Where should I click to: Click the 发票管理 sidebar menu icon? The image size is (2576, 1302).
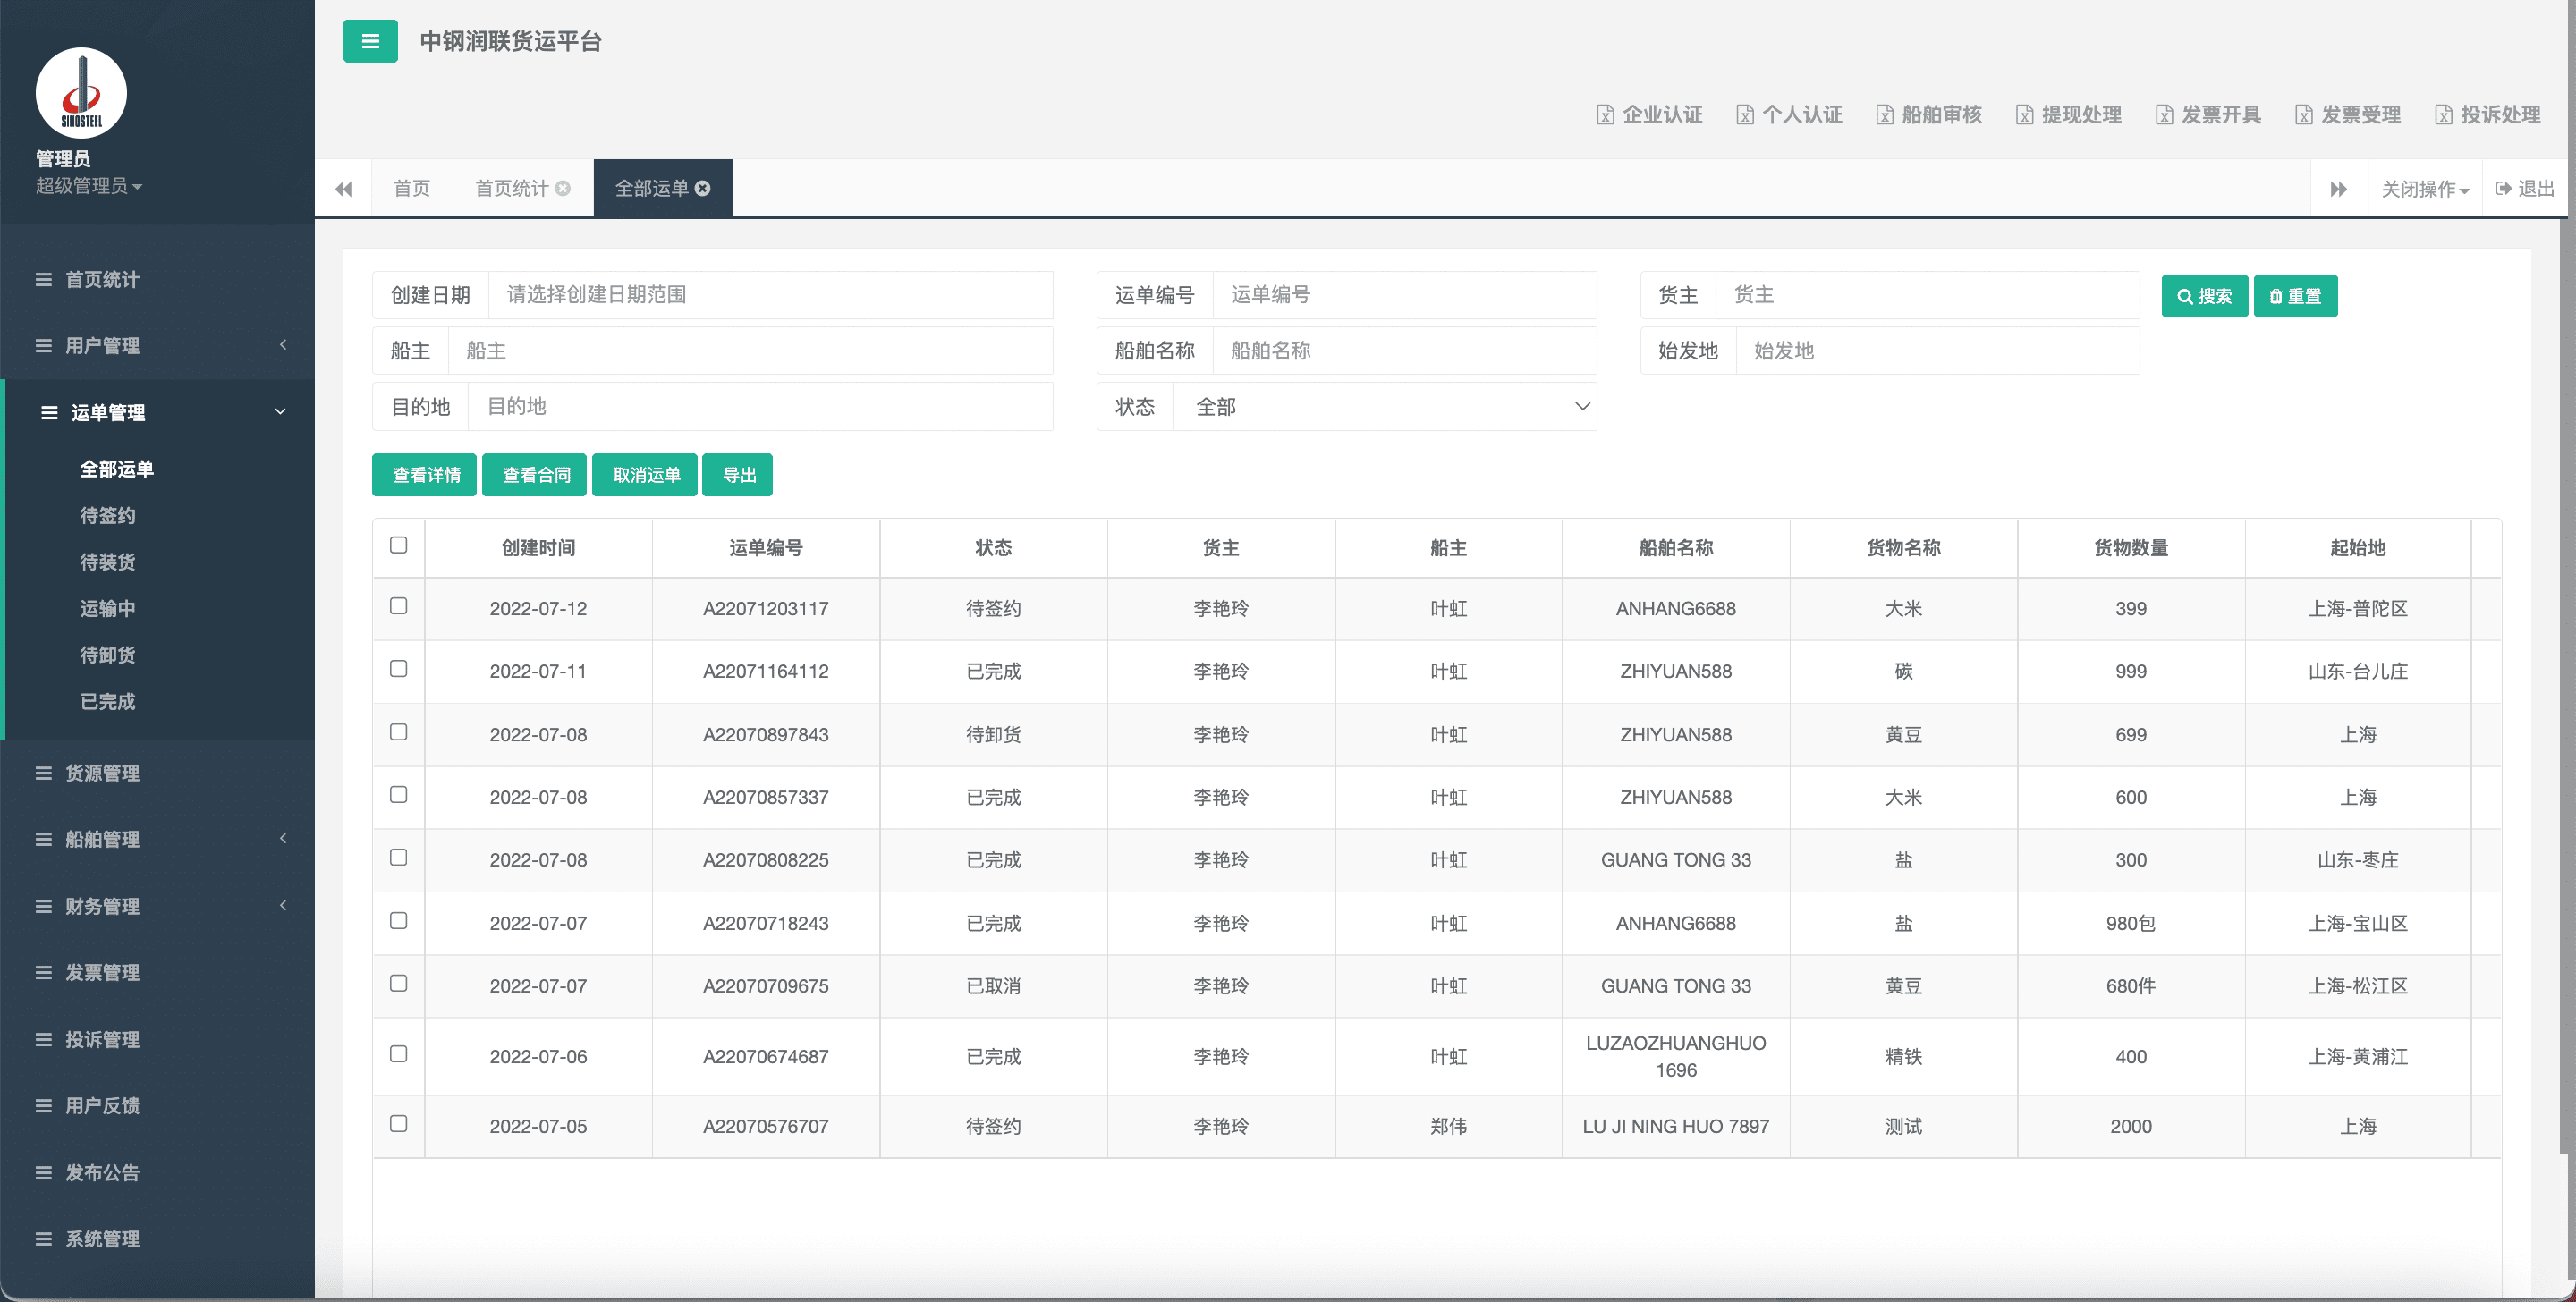coord(44,972)
